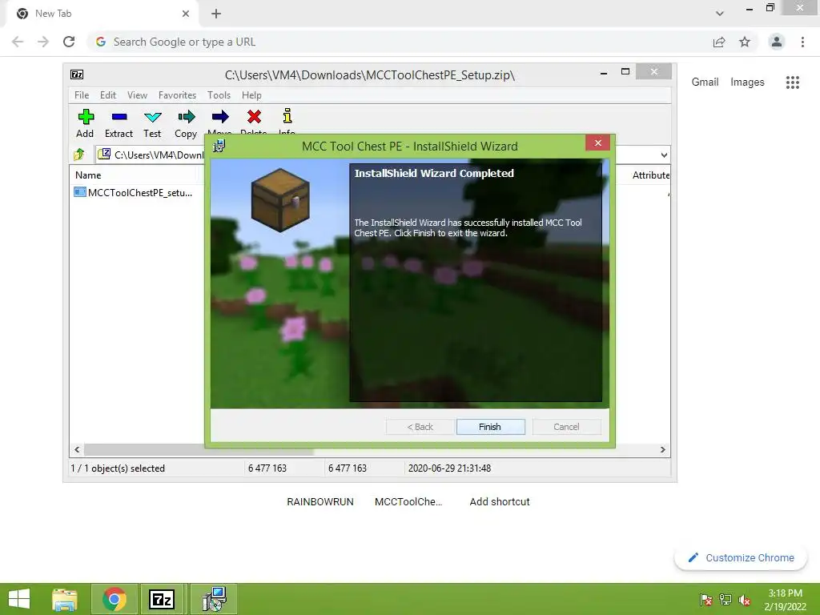
Task: Select the MCCToolChestPE_setu... file name
Action: [x=139, y=192]
